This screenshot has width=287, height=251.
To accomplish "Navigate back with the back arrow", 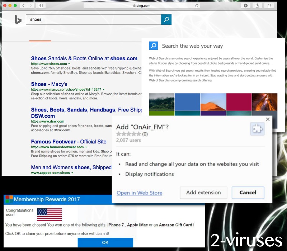I will click(23, 5).
